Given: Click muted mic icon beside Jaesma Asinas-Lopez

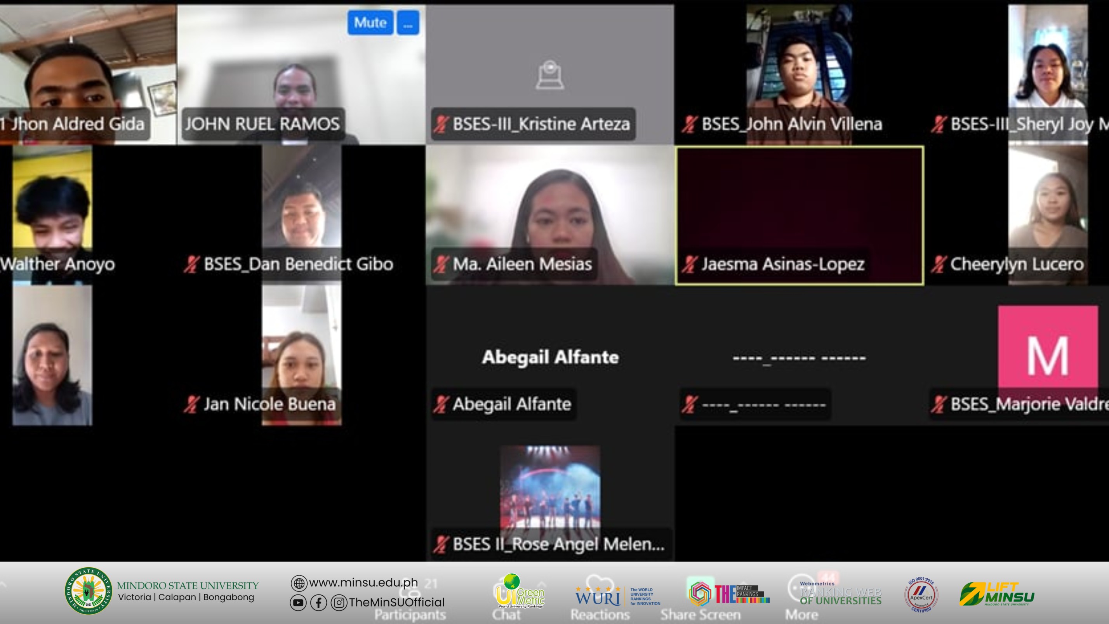Looking at the screenshot, I should 689,264.
